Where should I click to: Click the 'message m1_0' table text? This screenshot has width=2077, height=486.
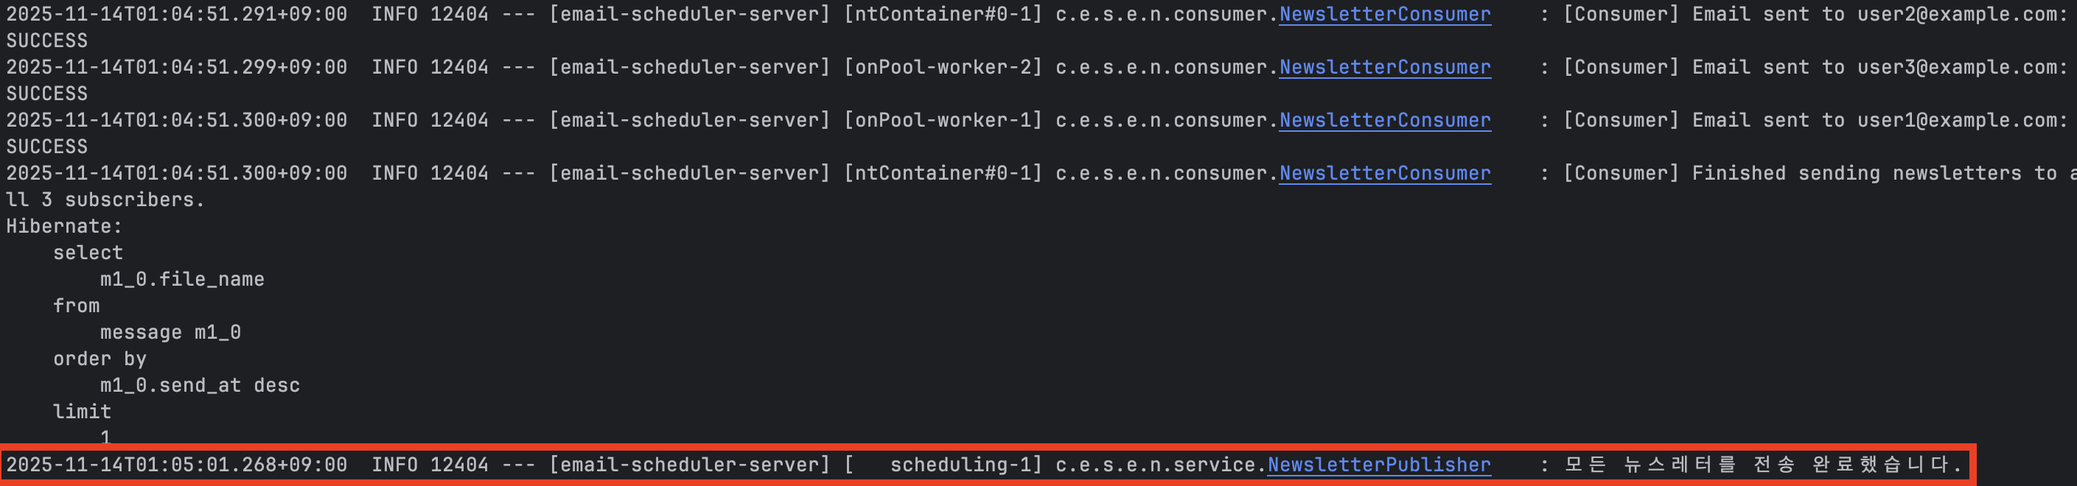point(170,333)
